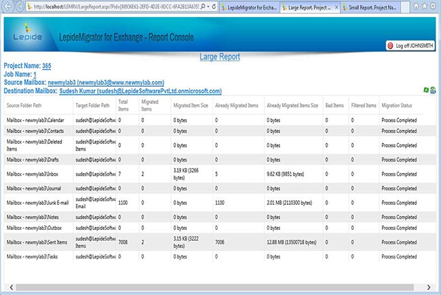The height and width of the screenshot is (295, 441).
Task: Select the Mailbox - newmylab3\Calendar row
Action: click(x=220, y=120)
